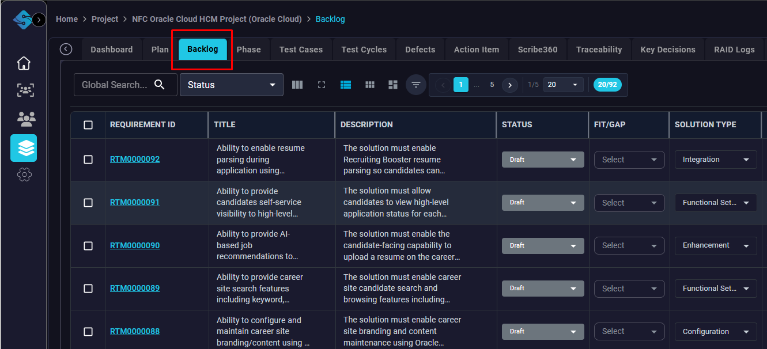Viewport: 767px width, 349px height.
Task: Toggle fullscreen mode for the table
Action: point(322,85)
